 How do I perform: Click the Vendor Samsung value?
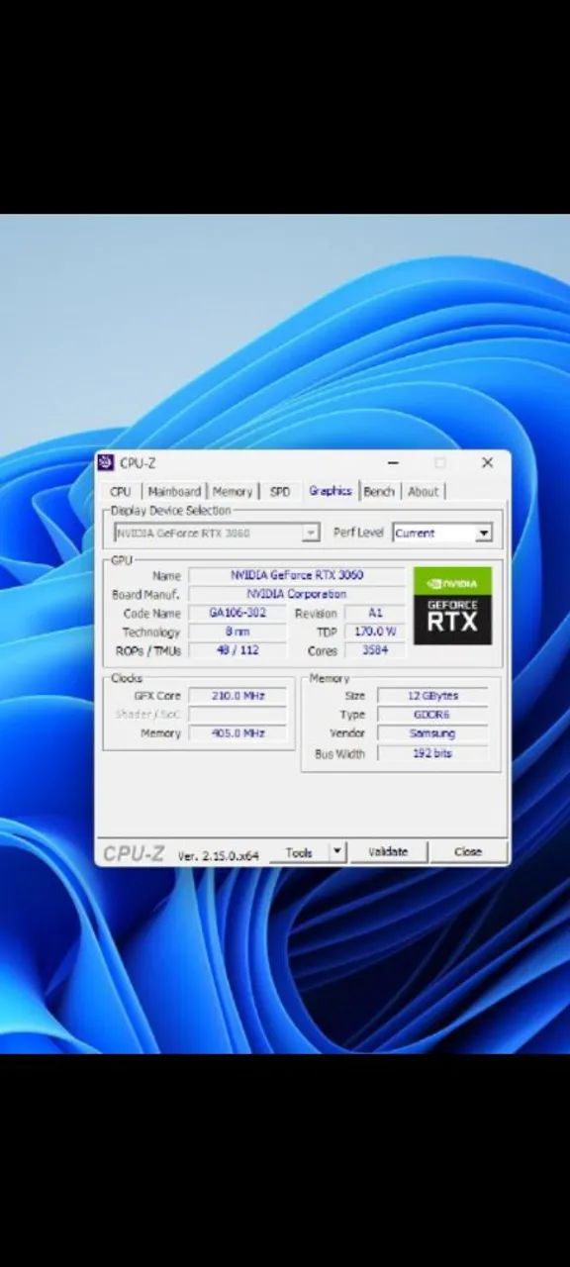(x=432, y=733)
